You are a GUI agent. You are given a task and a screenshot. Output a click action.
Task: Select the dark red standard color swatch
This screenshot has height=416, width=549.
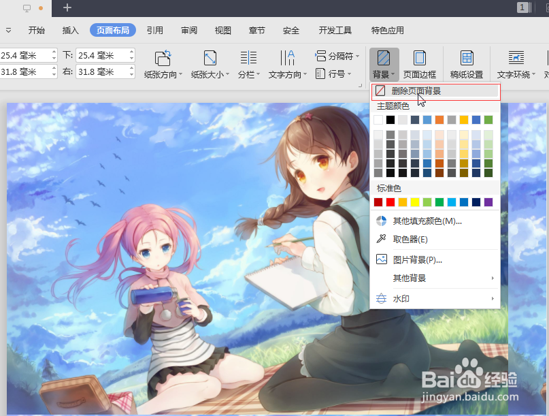pyautogui.click(x=378, y=202)
